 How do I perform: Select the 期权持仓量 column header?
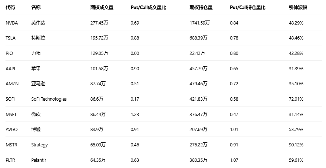[201, 7]
